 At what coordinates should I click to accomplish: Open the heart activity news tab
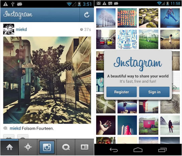coord(66,147)
